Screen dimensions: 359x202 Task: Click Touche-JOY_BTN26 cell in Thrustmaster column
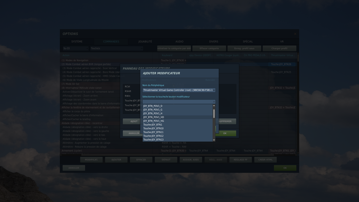coord(281,64)
